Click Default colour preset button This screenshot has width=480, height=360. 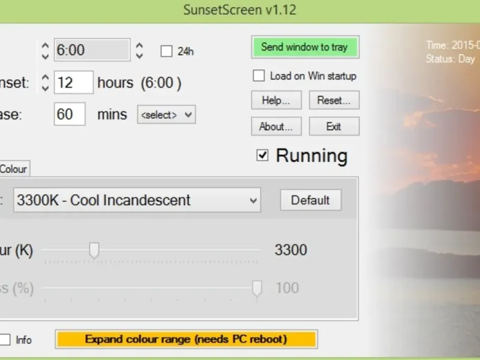[x=310, y=200]
